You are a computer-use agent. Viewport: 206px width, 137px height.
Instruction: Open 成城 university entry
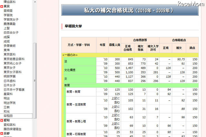6,41
